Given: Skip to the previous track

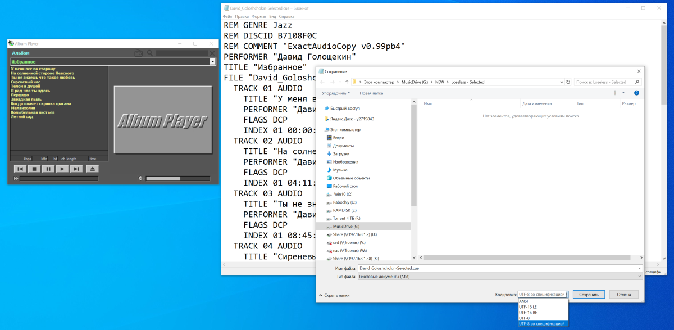Looking at the screenshot, I should (x=20, y=169).
